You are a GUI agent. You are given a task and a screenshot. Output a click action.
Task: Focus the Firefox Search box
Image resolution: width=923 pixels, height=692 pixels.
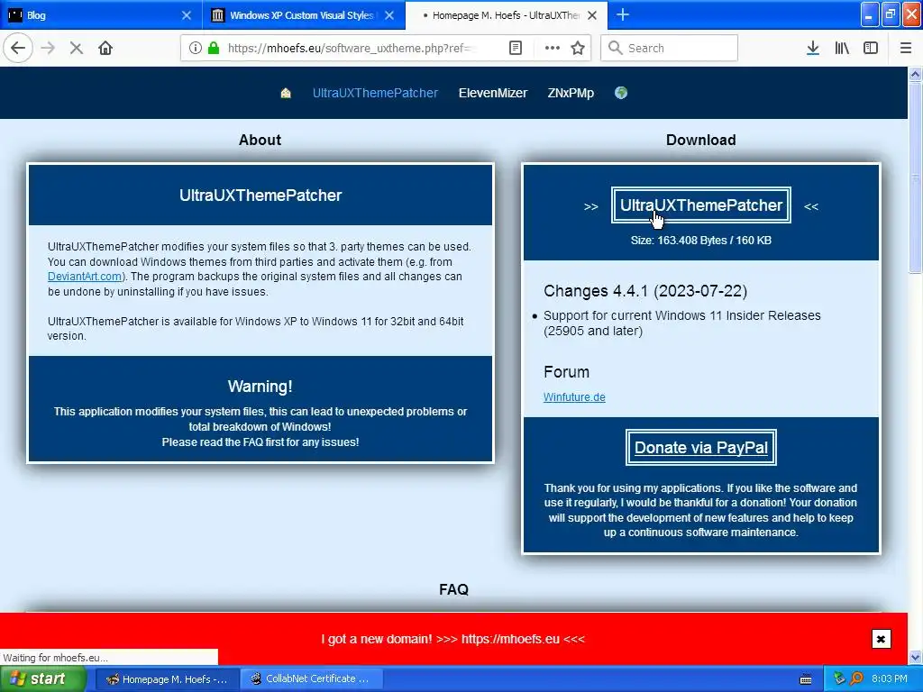point(670,49)
